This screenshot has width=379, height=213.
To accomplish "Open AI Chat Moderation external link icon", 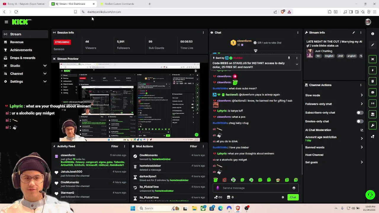I will coord(362,130).
